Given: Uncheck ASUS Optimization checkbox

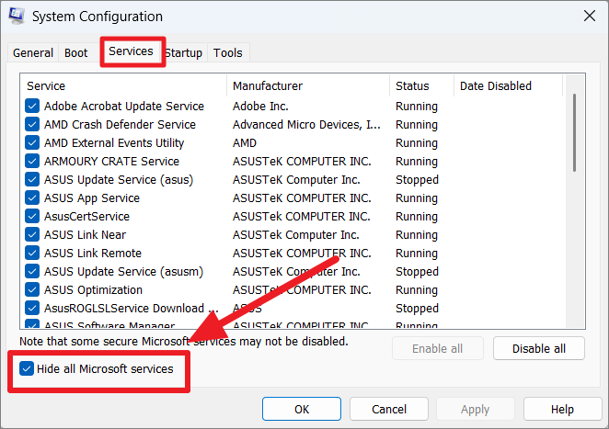Looking at the screenshot, I should pyautogui.click(x=32, y=289).
